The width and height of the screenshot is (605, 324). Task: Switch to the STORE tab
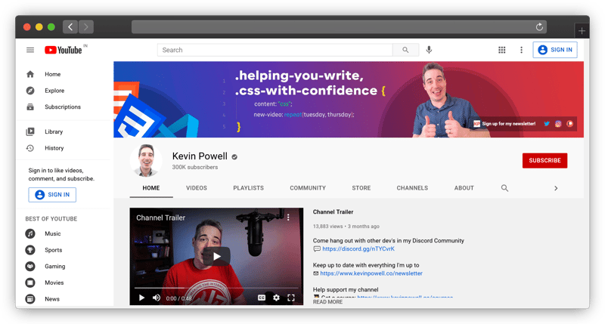[361, 188]
